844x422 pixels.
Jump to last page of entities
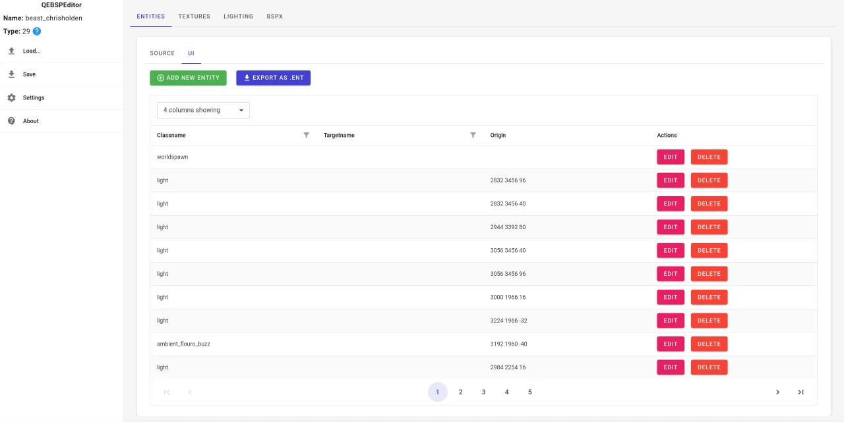pyautogui.click(x=800, y=392)
